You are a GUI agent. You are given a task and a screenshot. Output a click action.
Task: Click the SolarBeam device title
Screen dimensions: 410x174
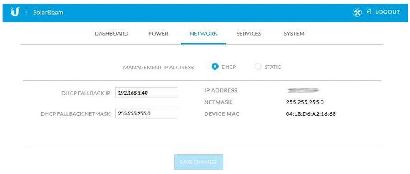[x=48, y=12]
